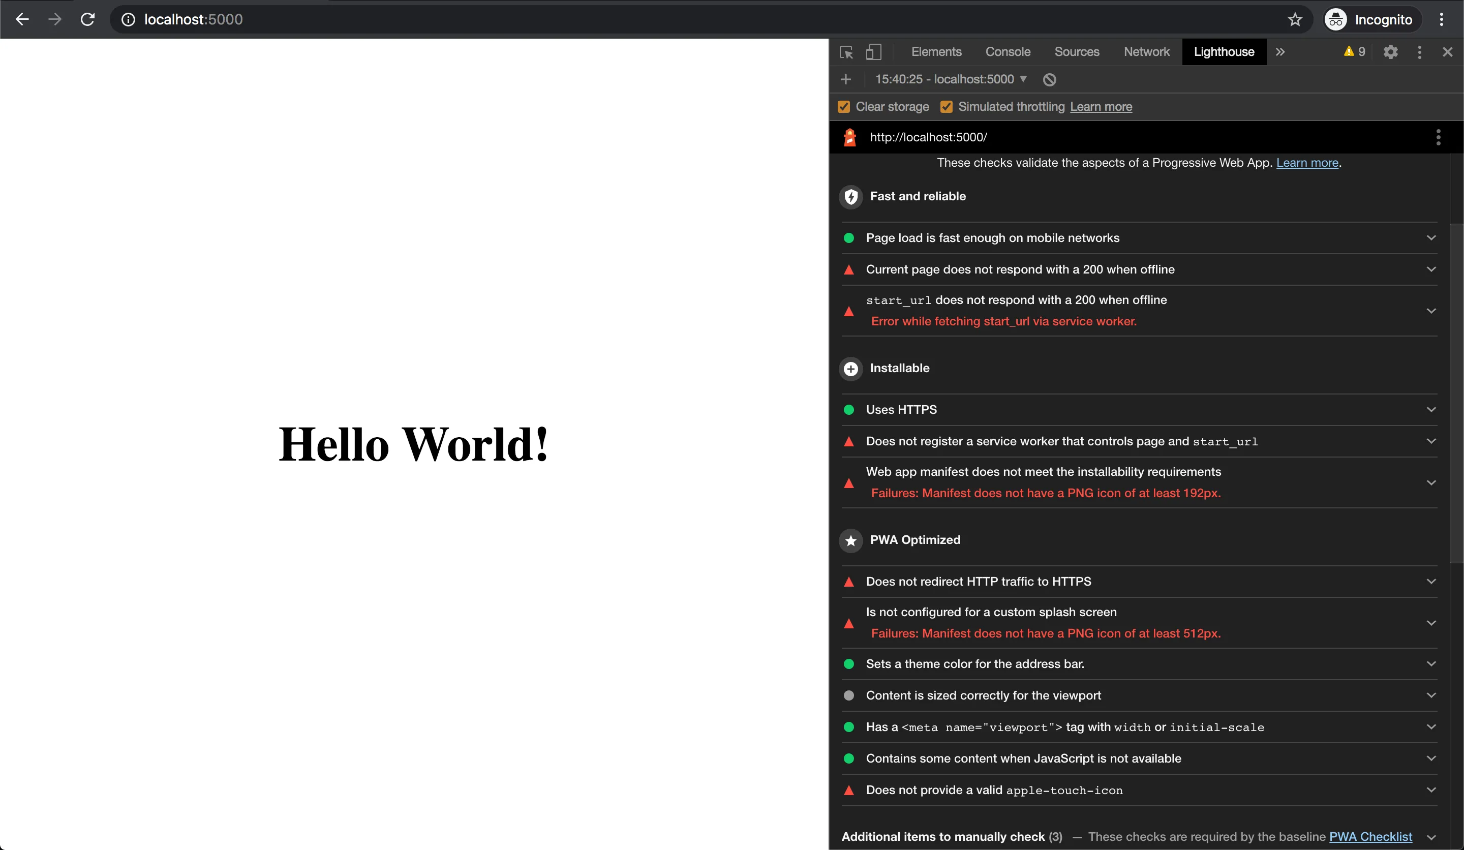Screen dimensions: 1464x850
Task: Bookmark the page with the star icon
Action: 1296,19
